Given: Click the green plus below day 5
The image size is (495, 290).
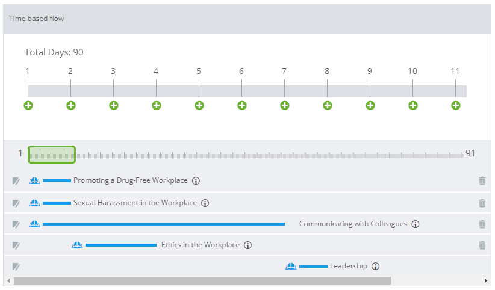Looking at the screenshot, I should [x=199, y=105].
